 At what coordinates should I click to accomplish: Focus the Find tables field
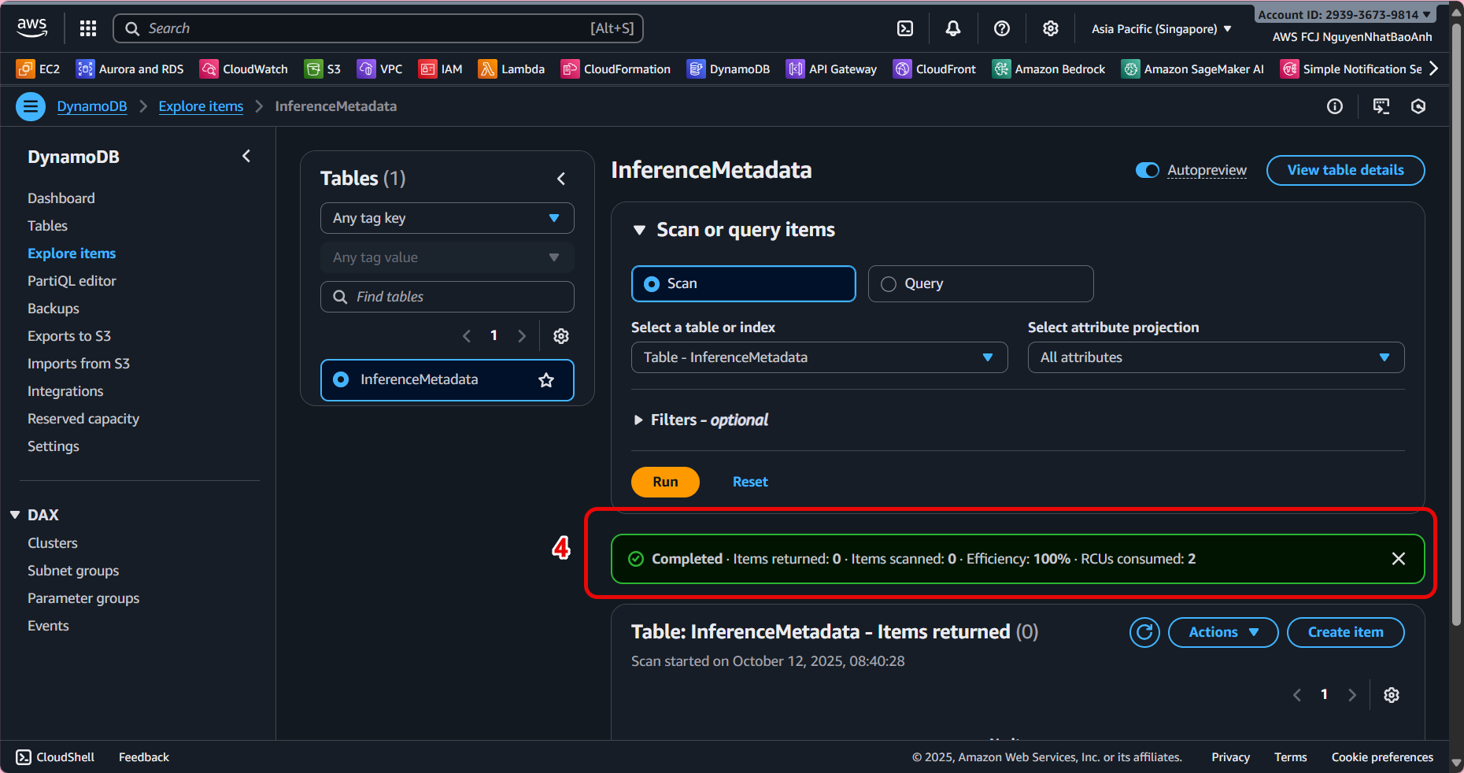(x=447, y=297)
